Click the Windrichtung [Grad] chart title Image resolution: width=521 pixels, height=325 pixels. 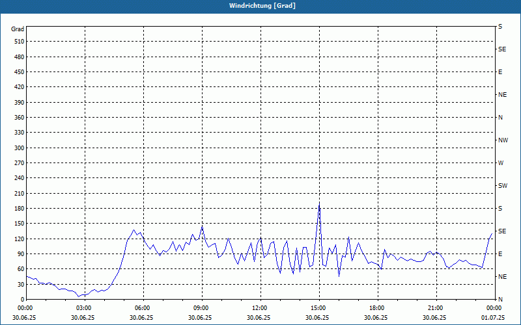[262, 6]
